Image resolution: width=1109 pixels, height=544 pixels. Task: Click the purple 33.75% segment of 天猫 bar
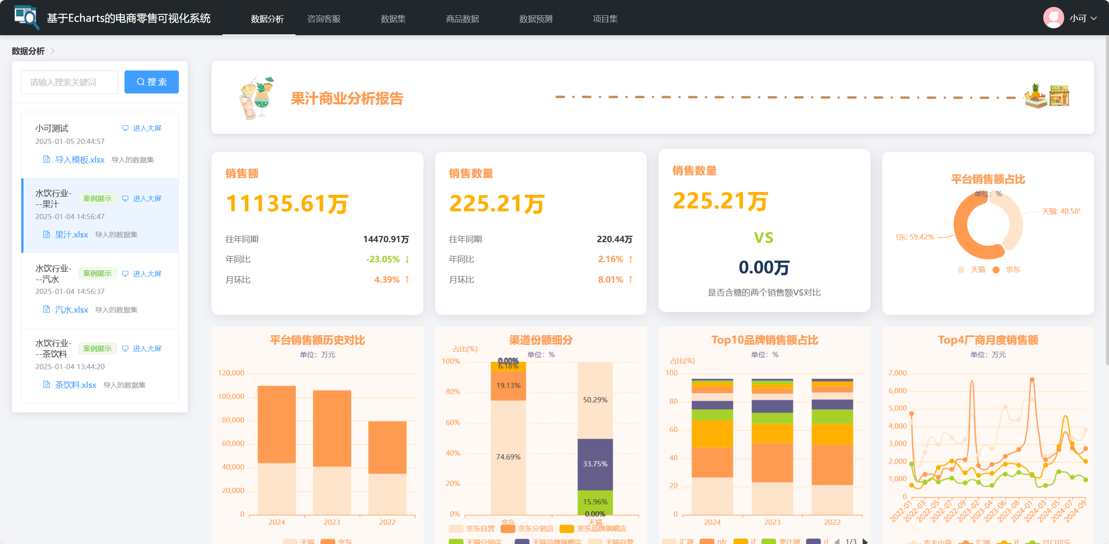point(595,464)
